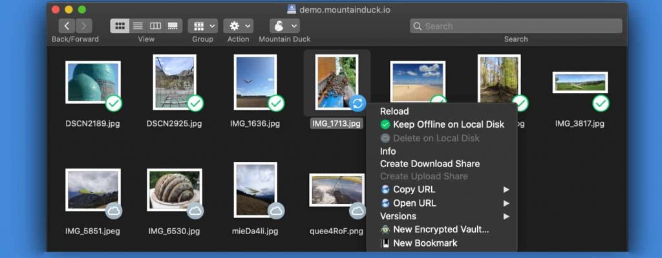The height and width of the screenshot is (258, 662).
Task: Click the Search input field
Action: click(516, 26)
